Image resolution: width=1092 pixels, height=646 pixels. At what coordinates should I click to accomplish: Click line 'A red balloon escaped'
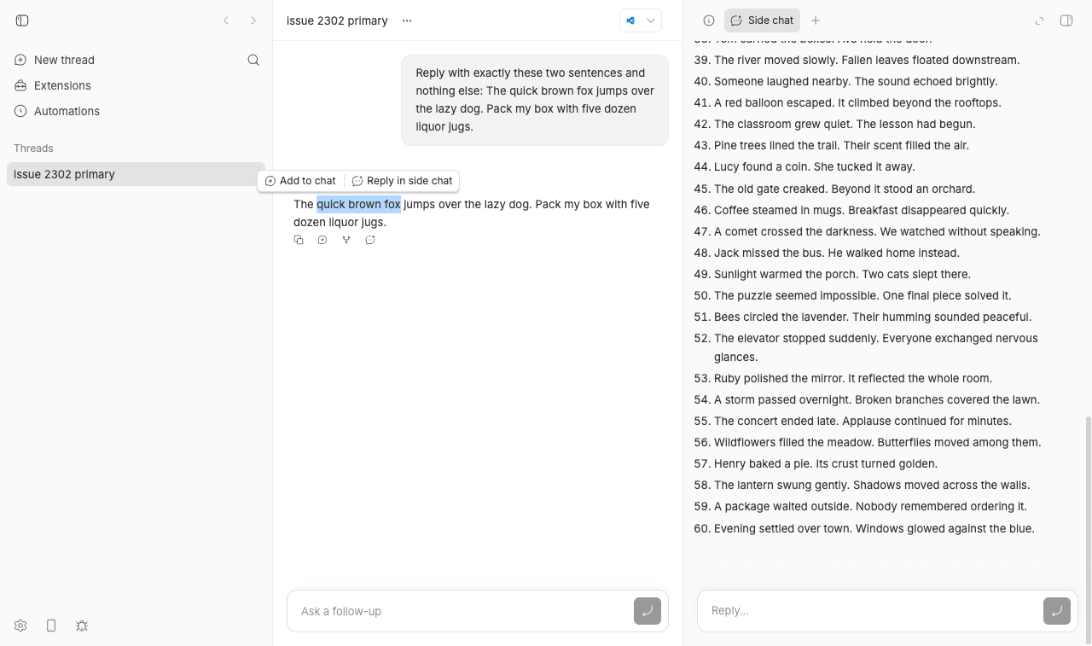point(857,102)
